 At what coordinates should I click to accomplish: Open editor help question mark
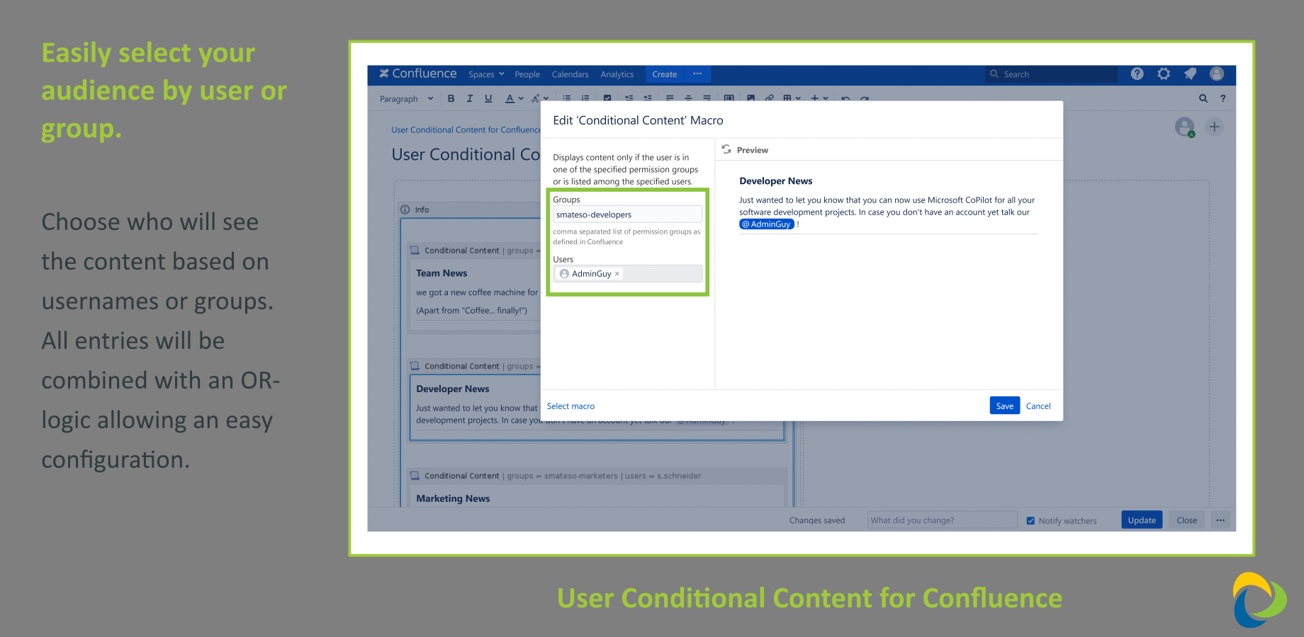click(1222, 98)
